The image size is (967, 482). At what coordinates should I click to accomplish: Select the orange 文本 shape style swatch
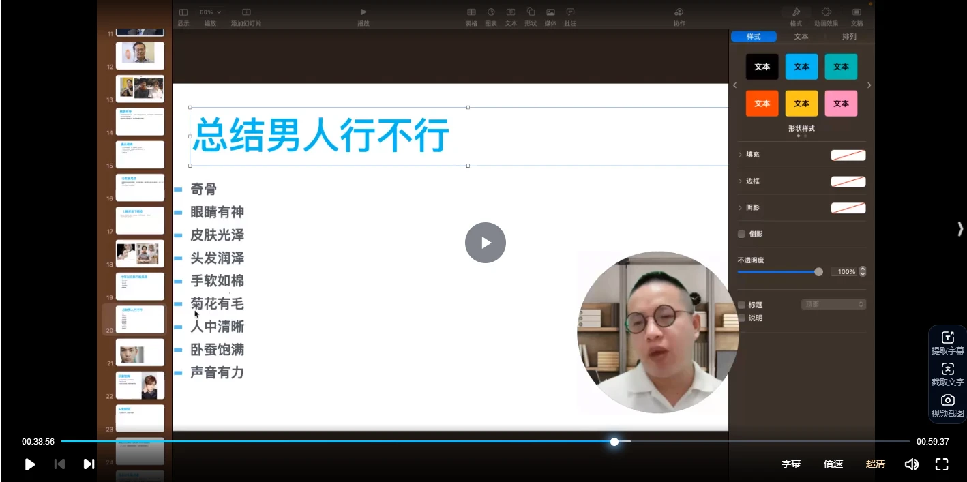point(762,104)
